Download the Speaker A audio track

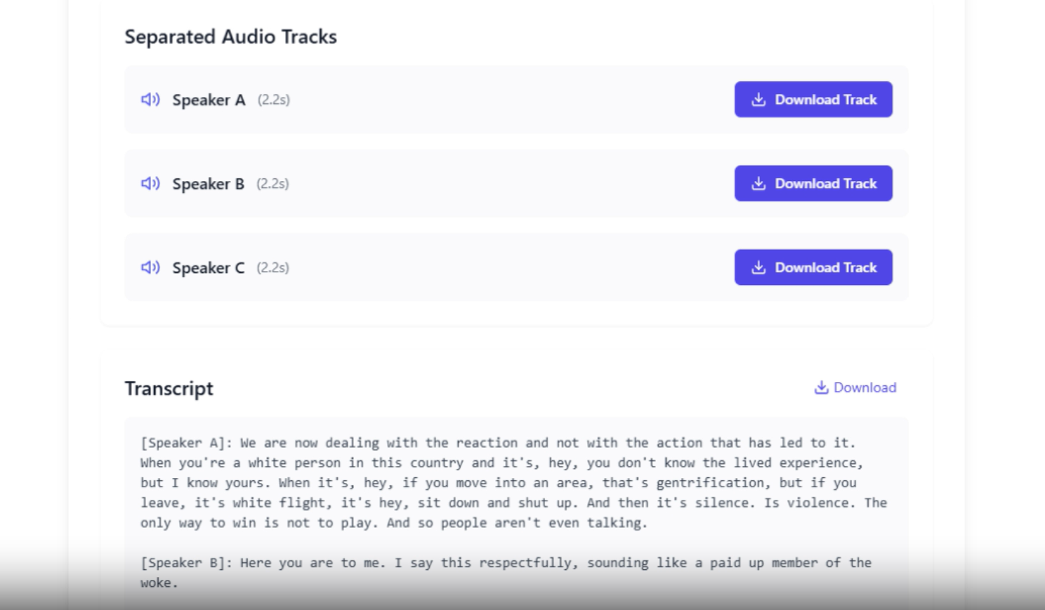[x=813, y=100]
